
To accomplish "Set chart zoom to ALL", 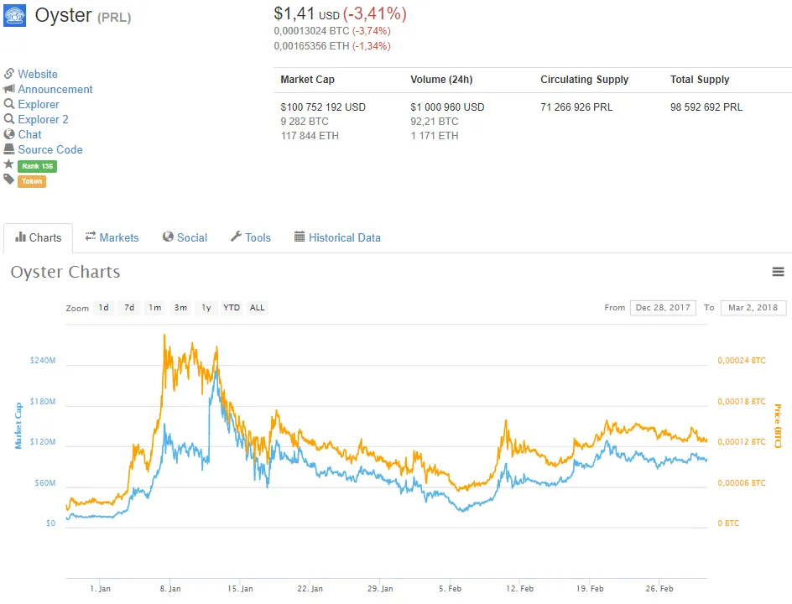I will point(257,308).
